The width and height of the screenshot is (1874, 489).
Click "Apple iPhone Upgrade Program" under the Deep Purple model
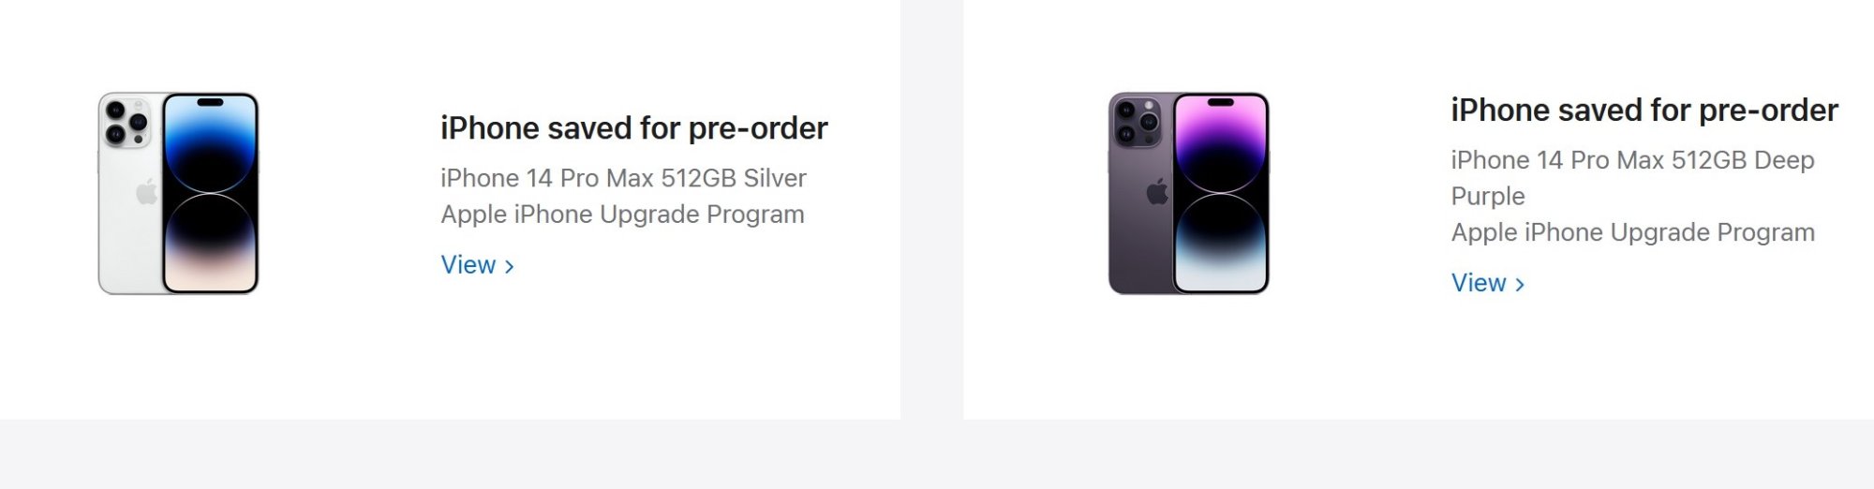1632,232
